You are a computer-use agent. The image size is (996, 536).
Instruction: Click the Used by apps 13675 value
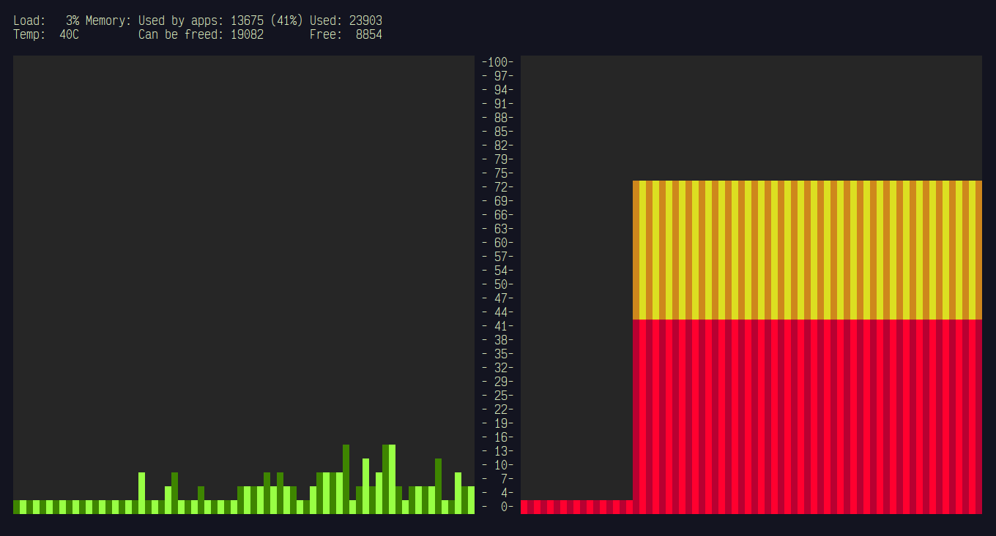247,21
